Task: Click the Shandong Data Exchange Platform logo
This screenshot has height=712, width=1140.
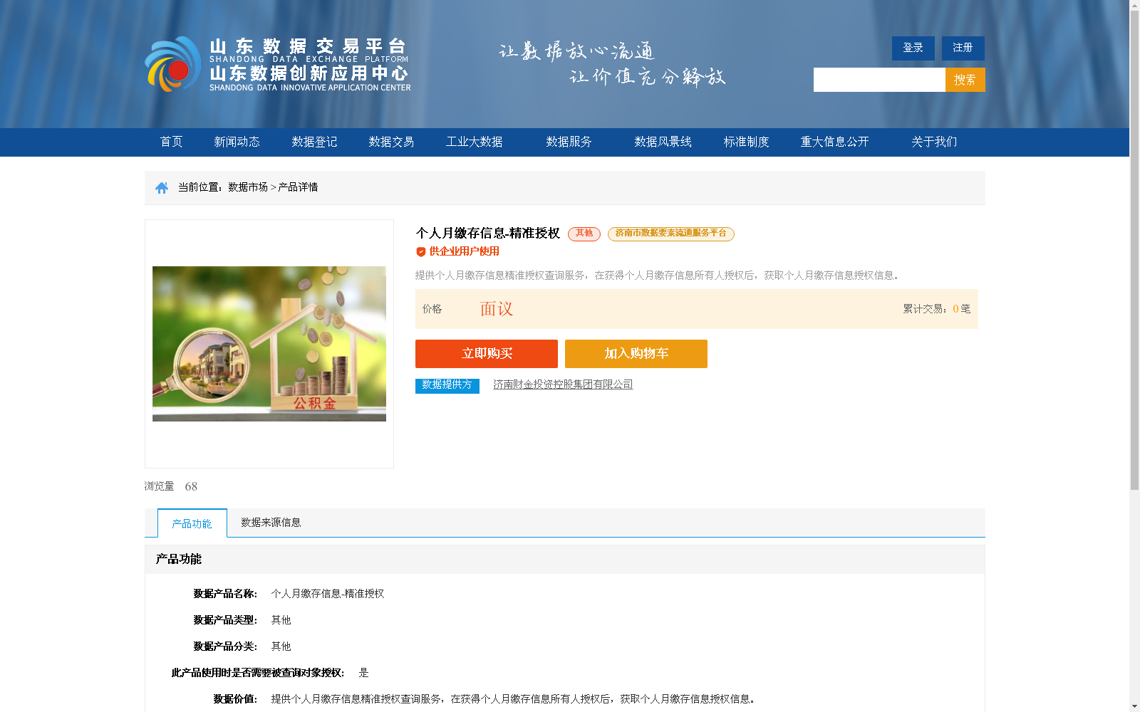Action: pos(278,64)
